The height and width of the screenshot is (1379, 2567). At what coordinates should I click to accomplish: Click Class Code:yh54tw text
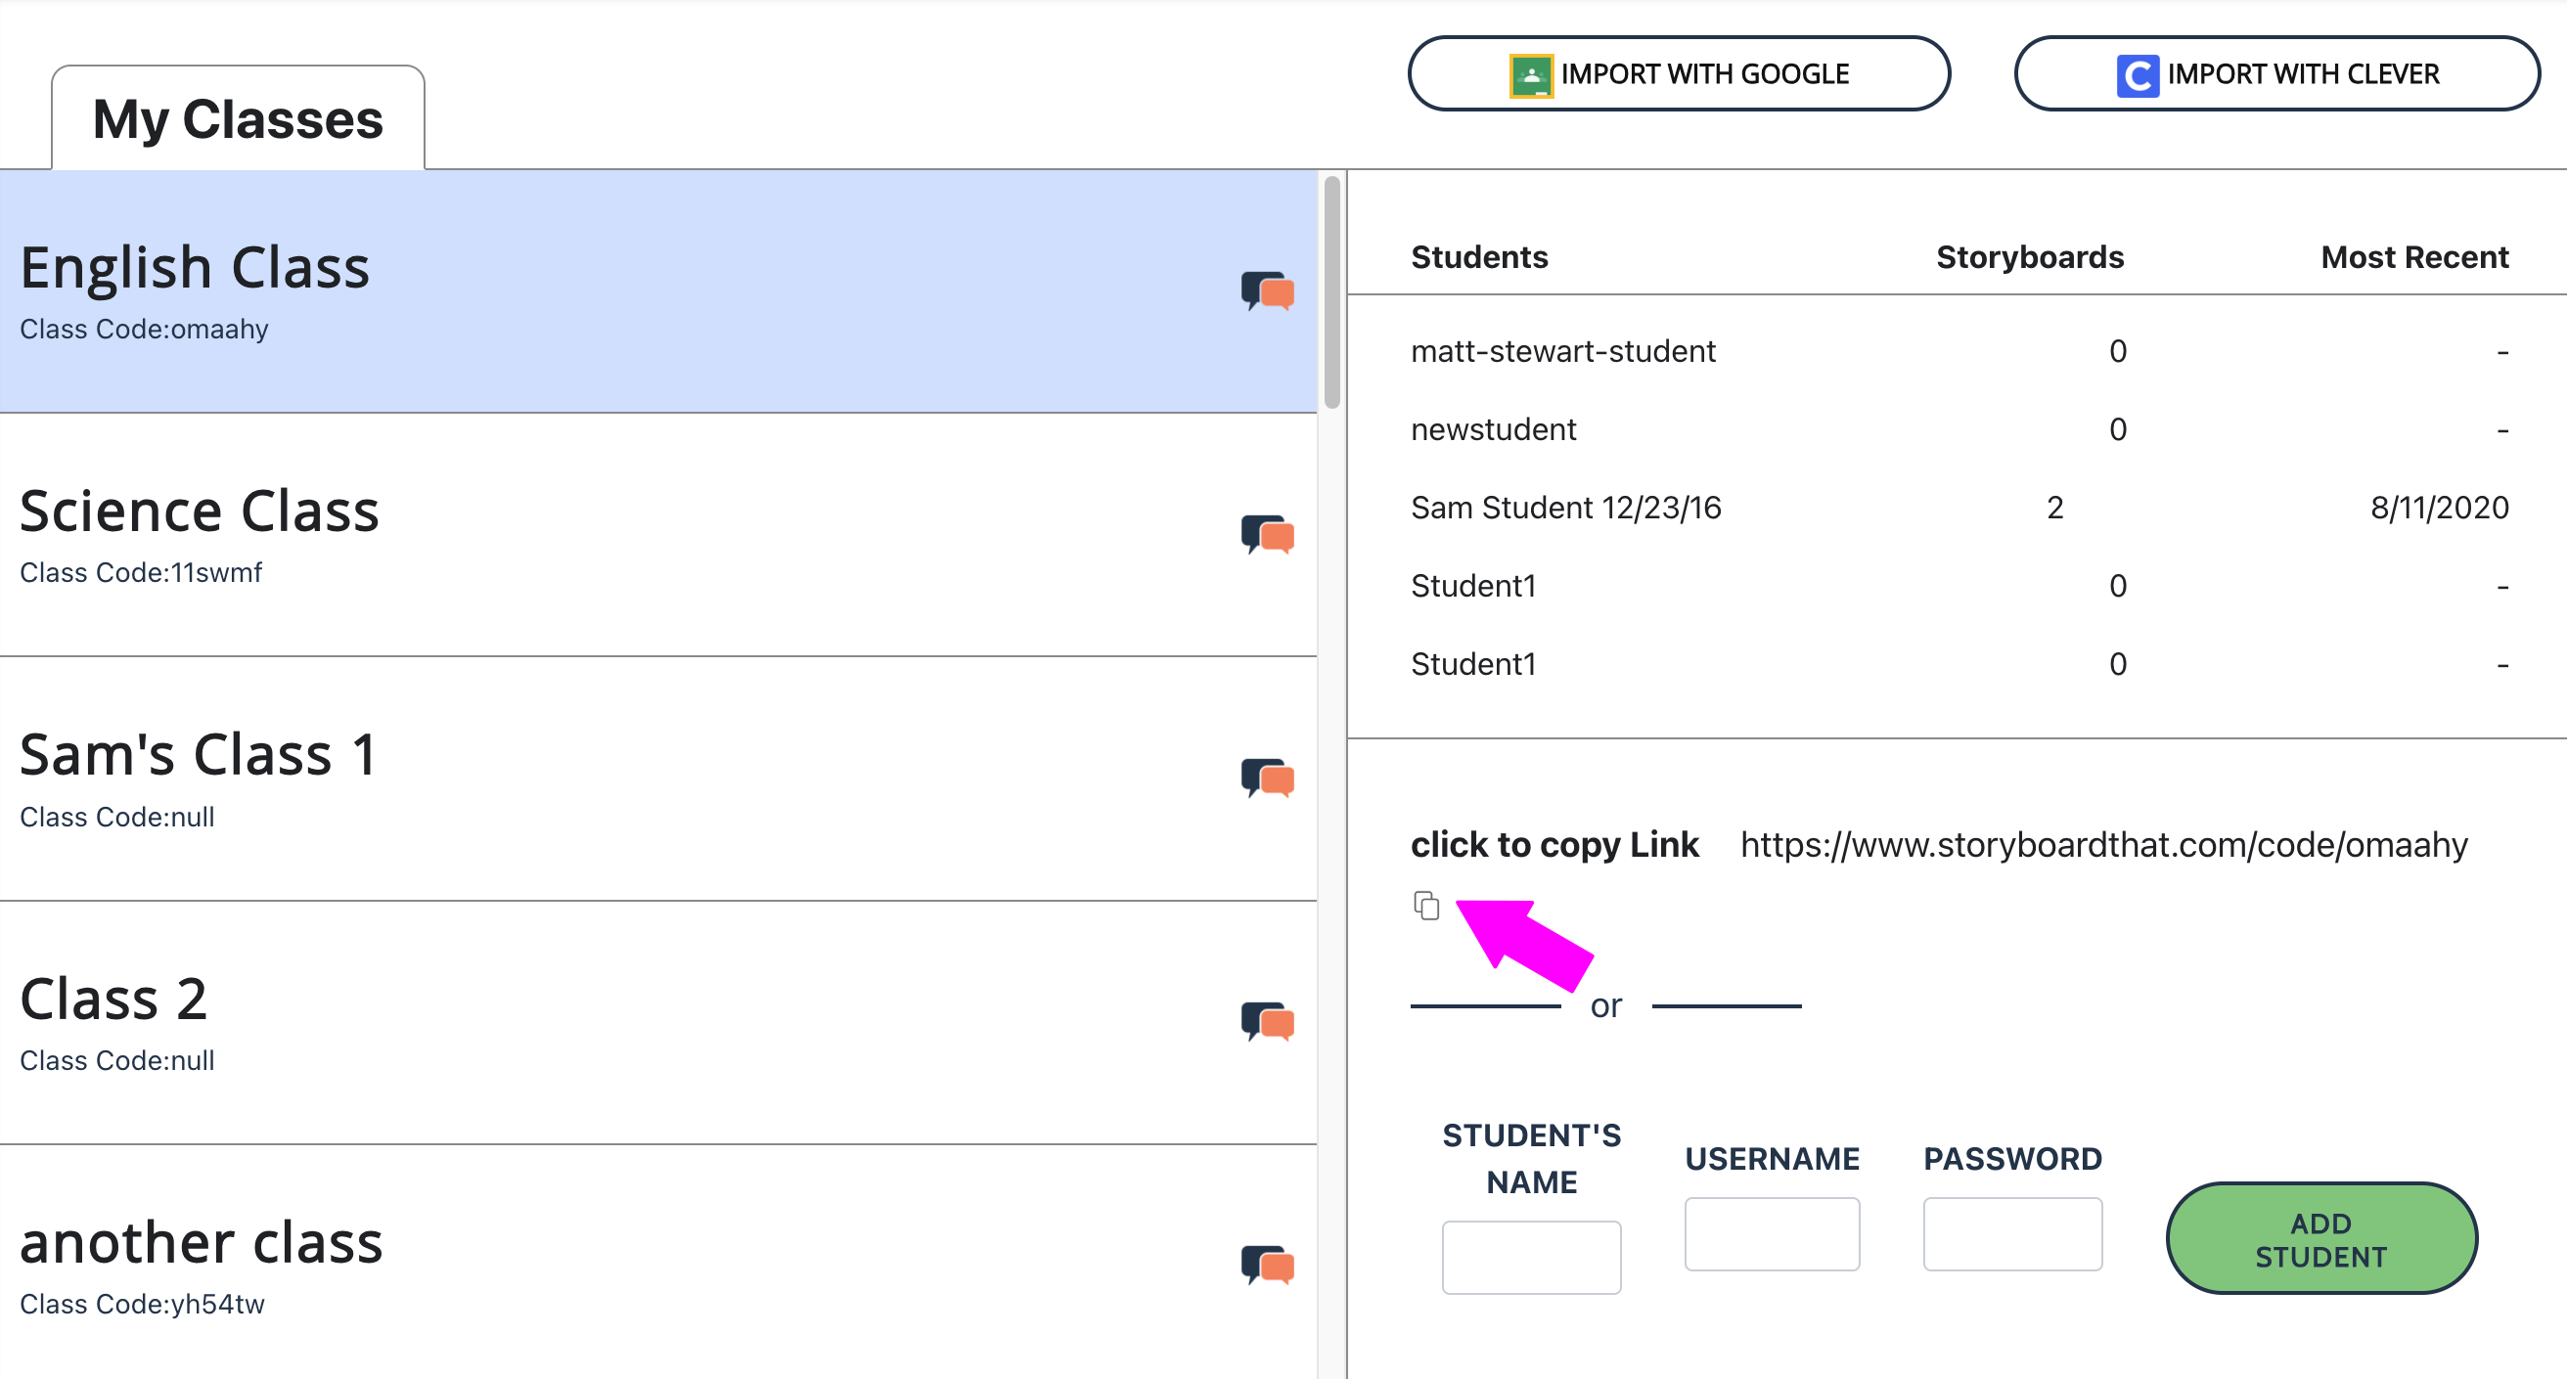point(142,1304)
